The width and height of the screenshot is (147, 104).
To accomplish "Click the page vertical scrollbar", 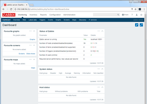I will [x=145, y=58].
